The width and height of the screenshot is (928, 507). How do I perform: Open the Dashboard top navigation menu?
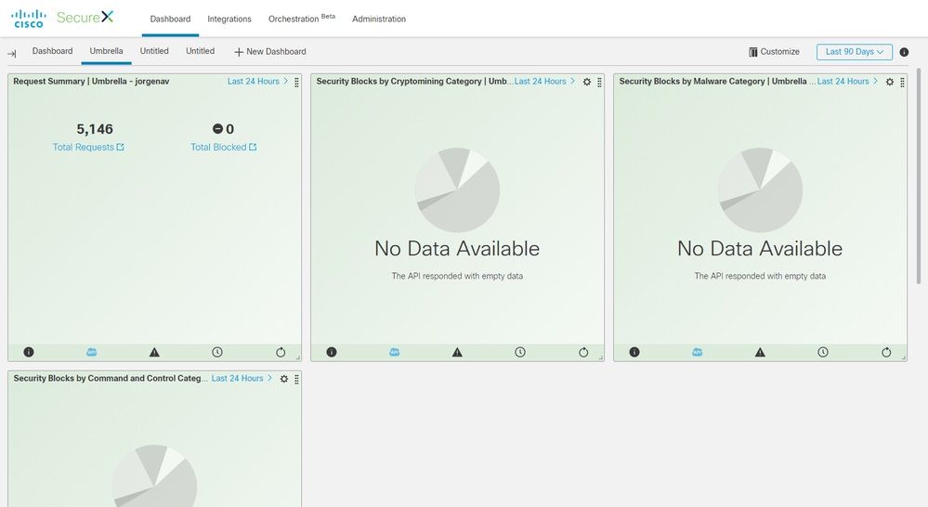170,19
